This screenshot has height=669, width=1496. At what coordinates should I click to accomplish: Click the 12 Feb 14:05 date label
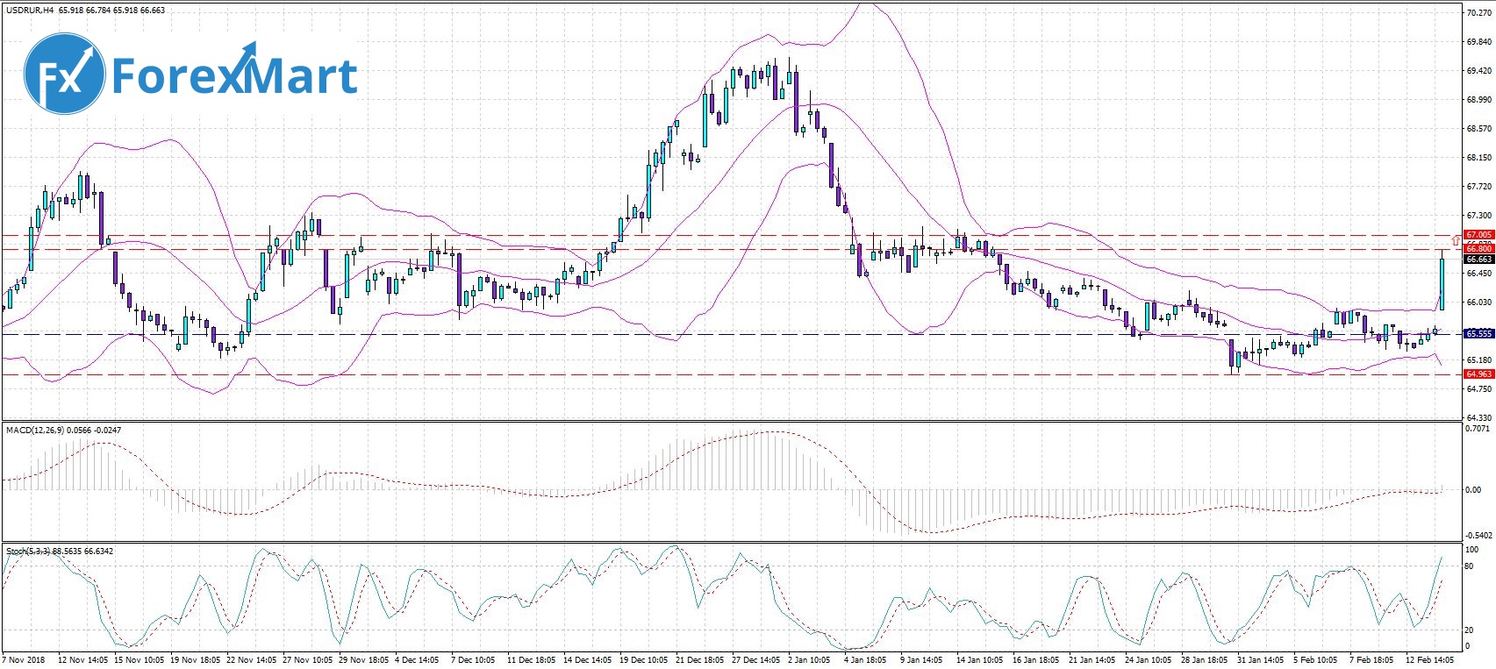(x=1430, y=659)
